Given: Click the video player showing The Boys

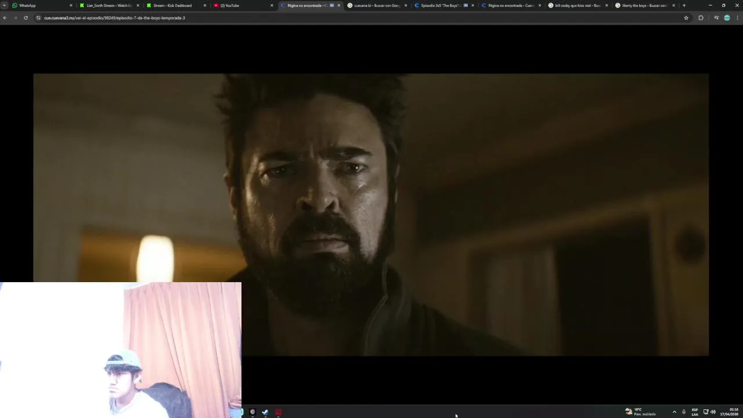Looking at the screenshot, I should [371, 214].
